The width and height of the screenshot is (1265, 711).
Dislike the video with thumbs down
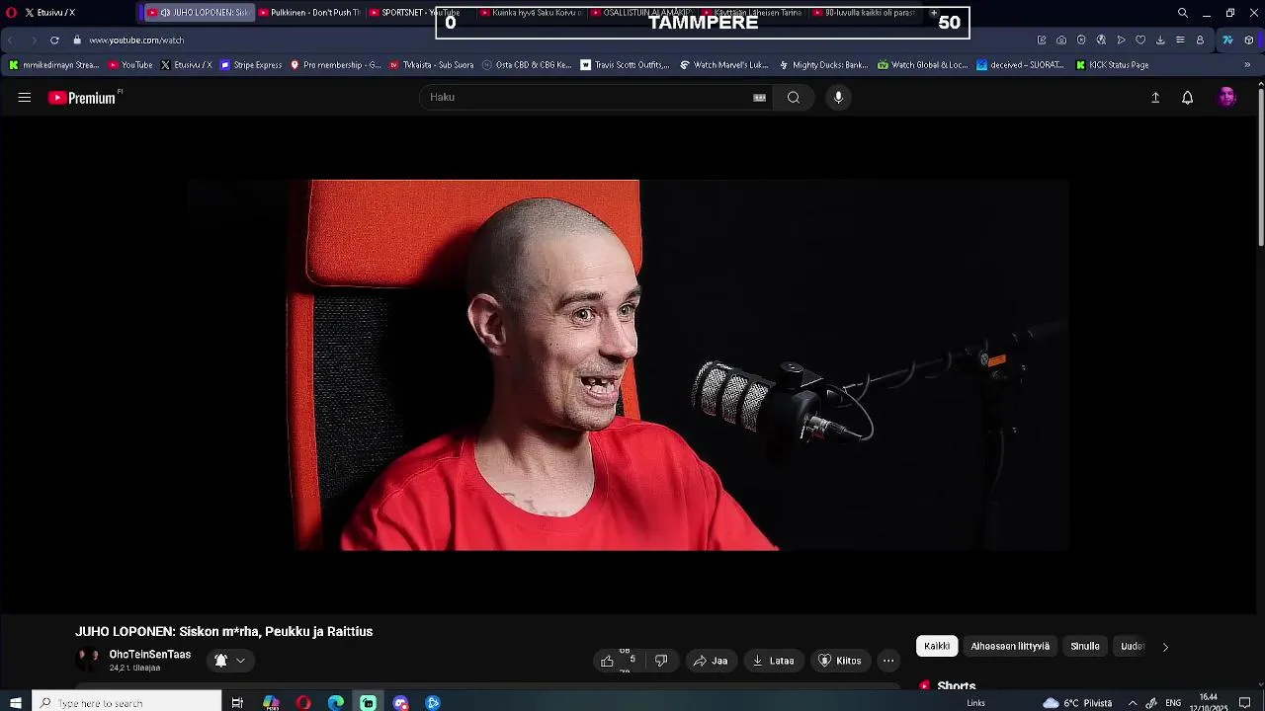[x=661, y=661]
